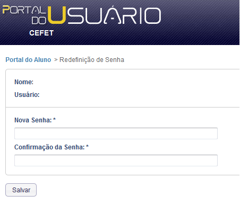Focus the Nova Senha password field
Viewport: 240px width, 205px height.
pos(116,133)
